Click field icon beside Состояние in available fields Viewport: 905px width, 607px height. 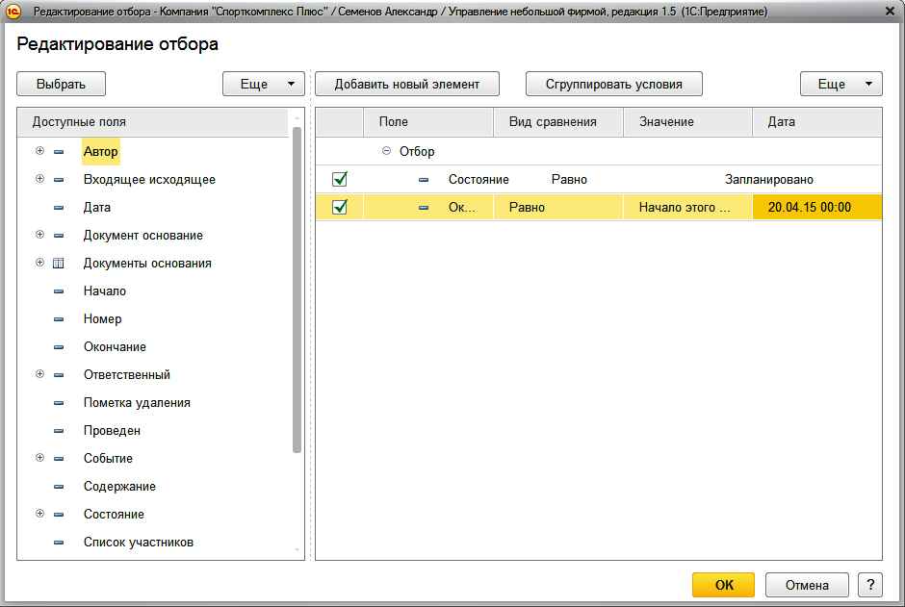point(59,515)
